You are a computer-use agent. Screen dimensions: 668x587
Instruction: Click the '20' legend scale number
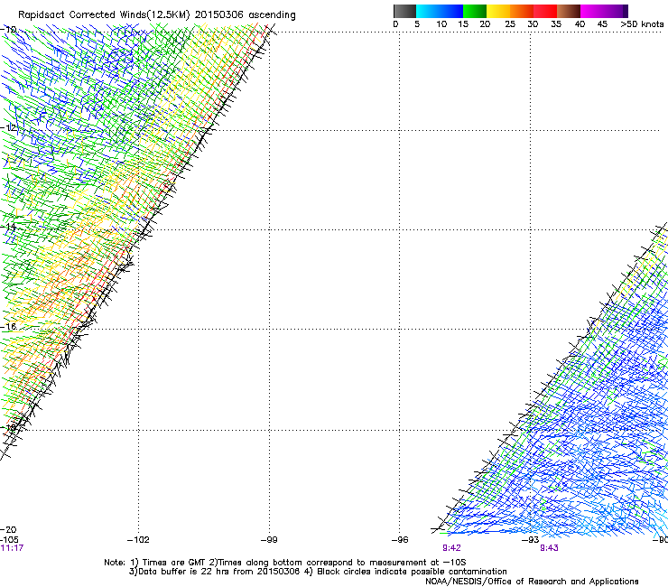tap(485, 24)
